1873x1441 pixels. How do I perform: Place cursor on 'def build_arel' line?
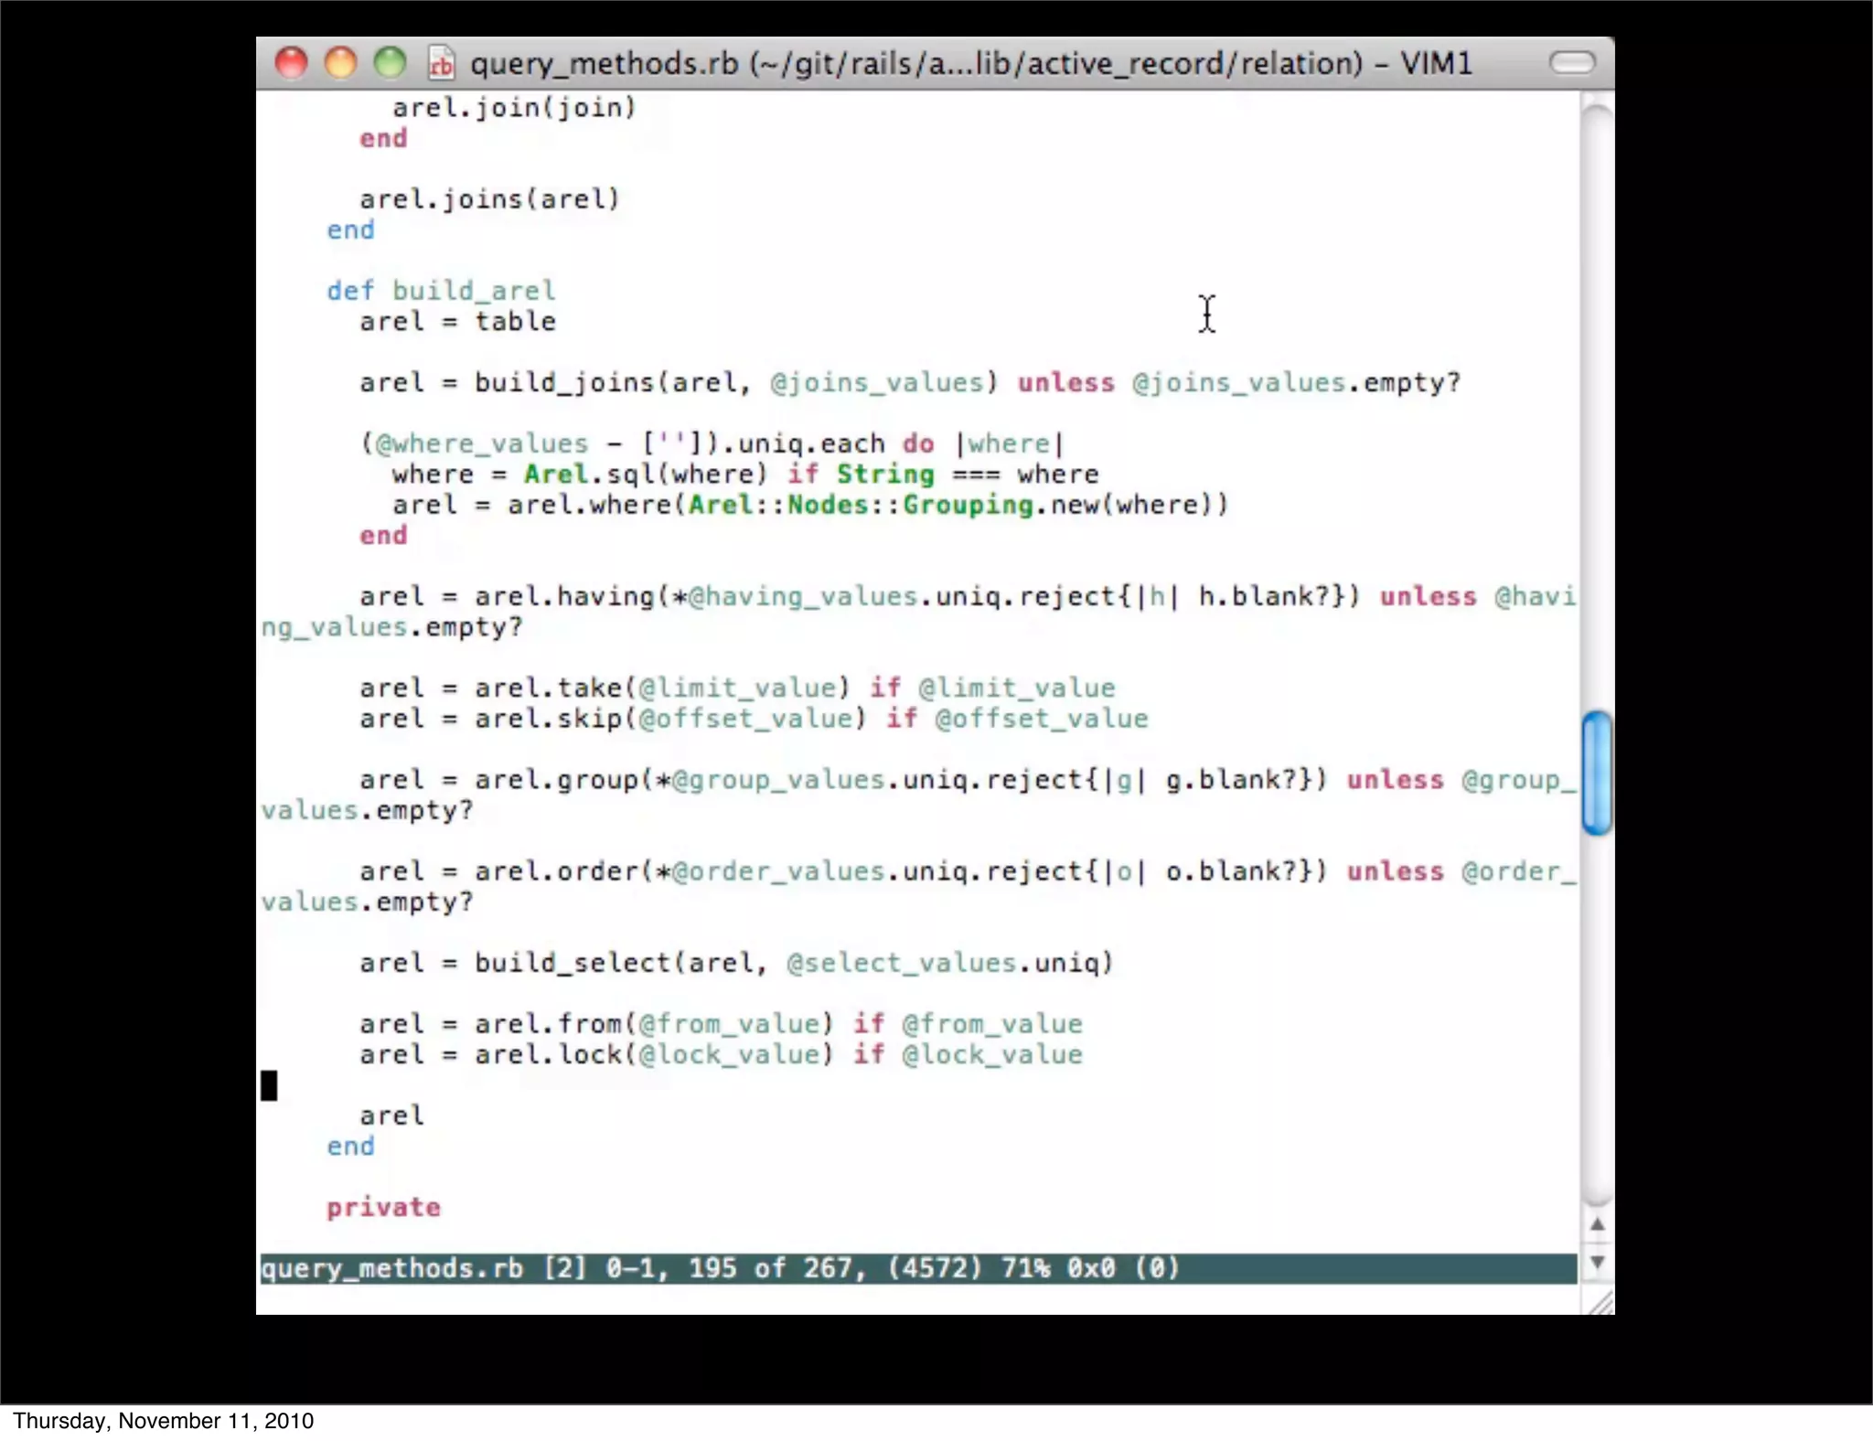[x=442, y=291]
